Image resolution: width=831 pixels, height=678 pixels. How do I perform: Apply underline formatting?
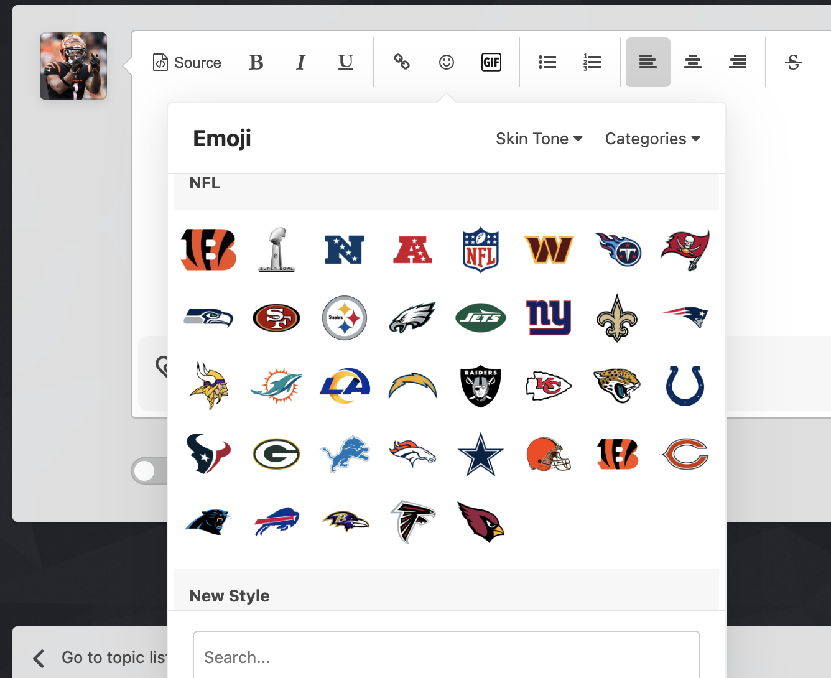(x=346, y=62)
